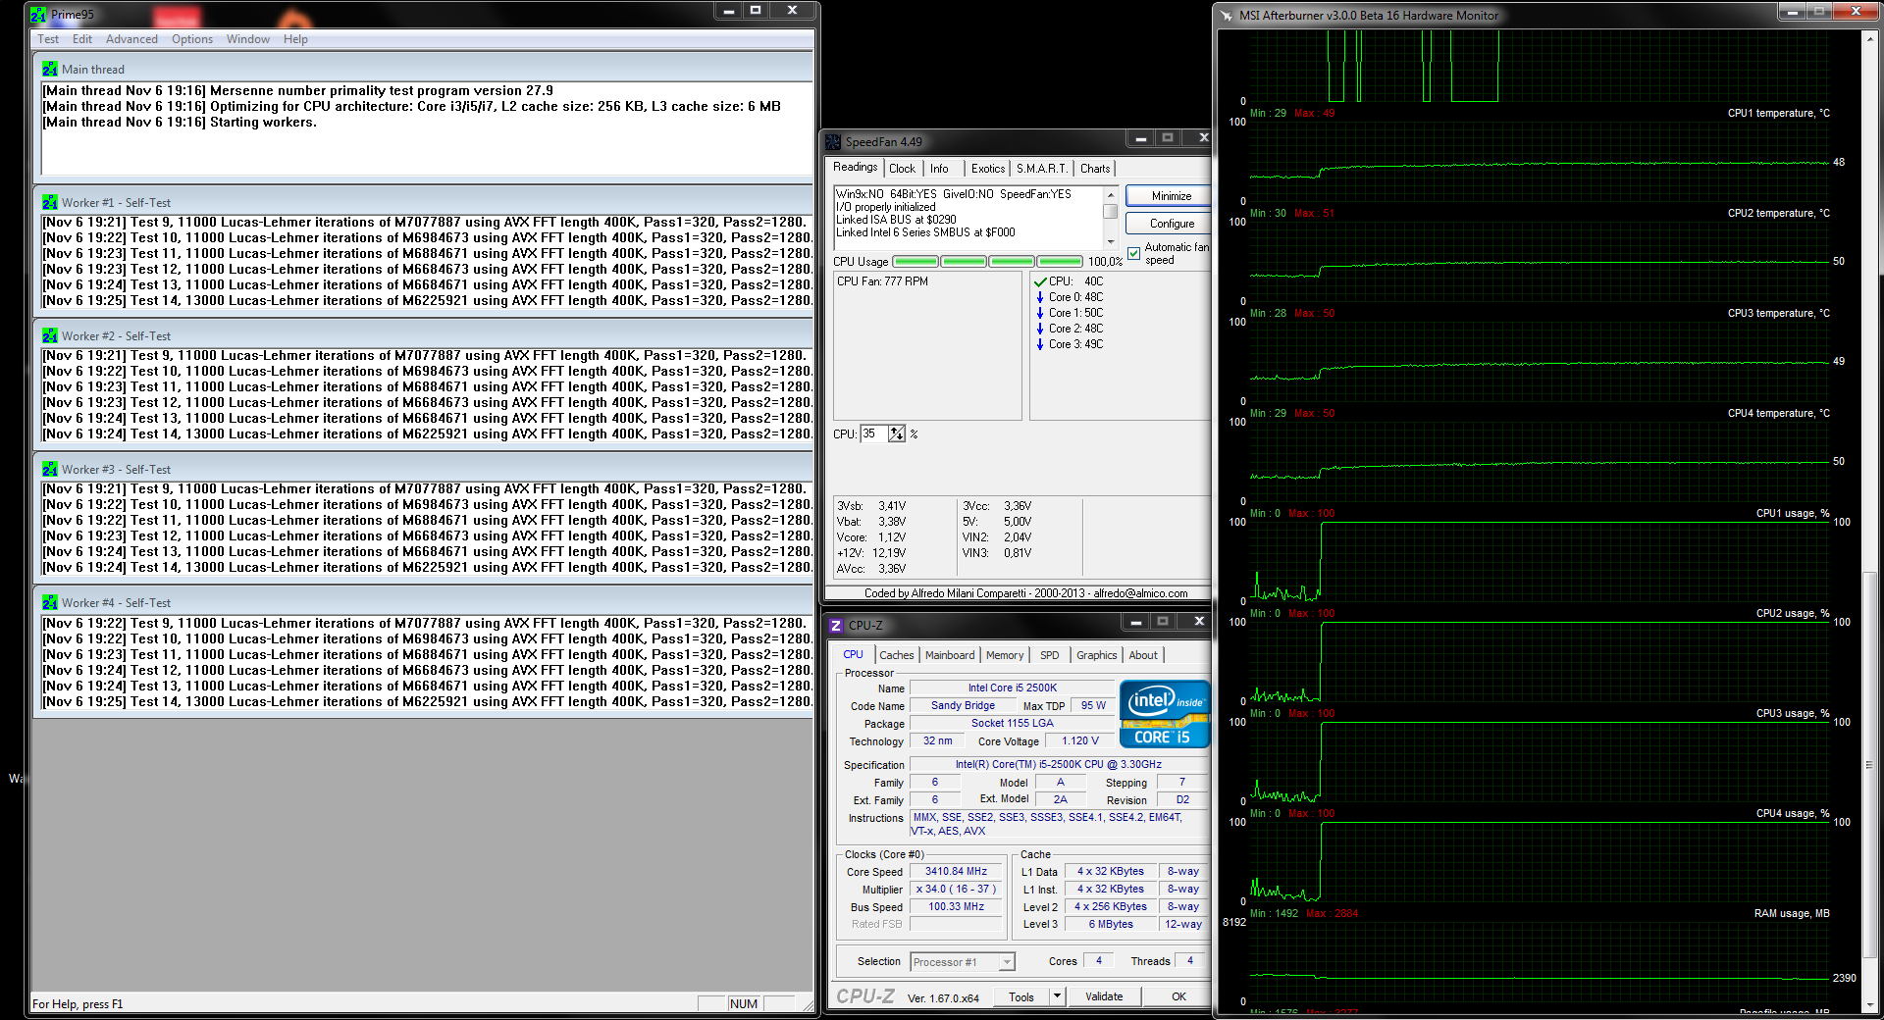Viewport: 1884px width, 1020px height.
Task: Click the 'CPU4 usage, %' graph label
Action: pyautogui.click(x=1793, y=813)
